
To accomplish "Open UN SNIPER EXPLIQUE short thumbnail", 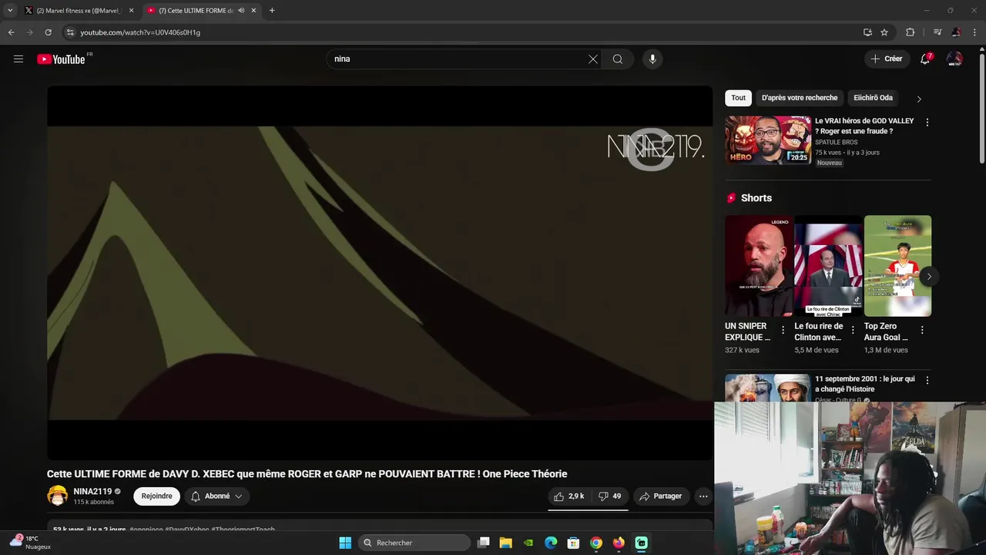I will coord(759,266).
